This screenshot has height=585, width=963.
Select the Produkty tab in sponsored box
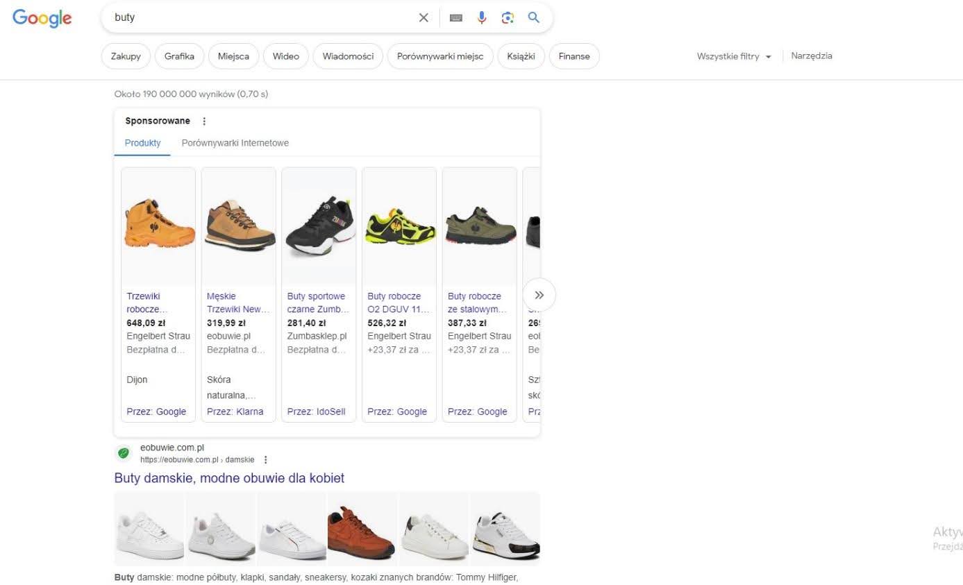click(142, 143)
